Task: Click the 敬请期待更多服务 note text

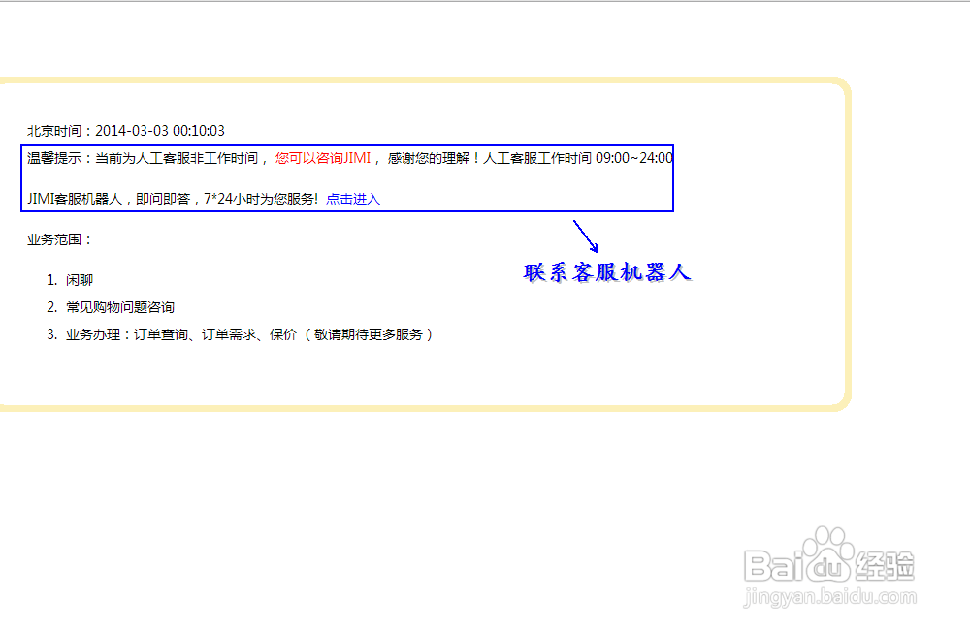Action: (371, 333)
